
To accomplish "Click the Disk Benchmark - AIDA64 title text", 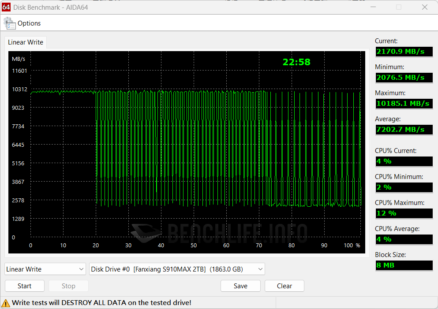I will click(51, 7).
